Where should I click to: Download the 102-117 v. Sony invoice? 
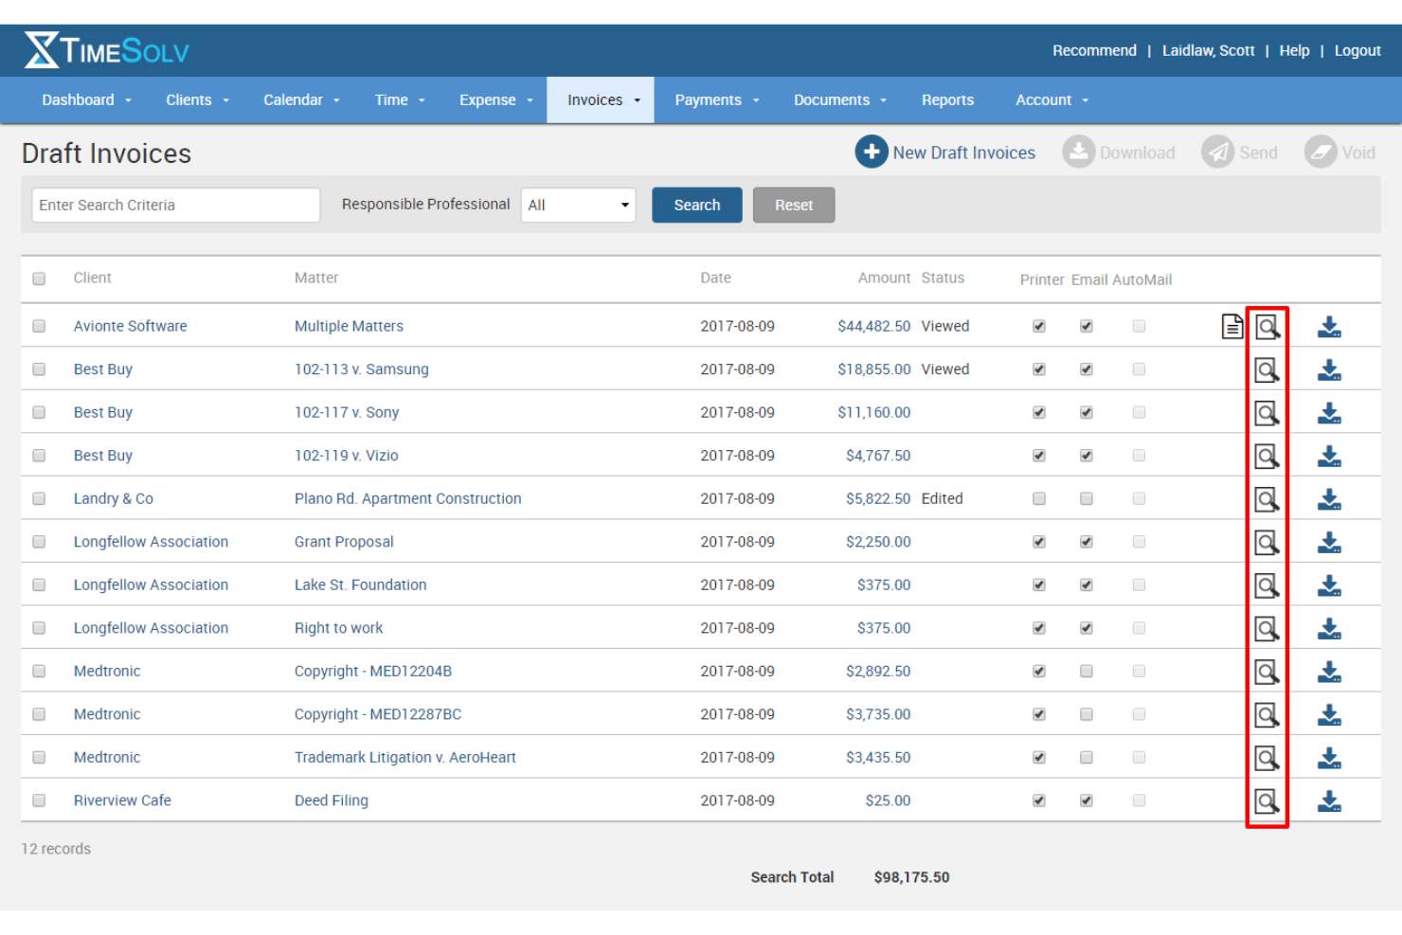1330,413
